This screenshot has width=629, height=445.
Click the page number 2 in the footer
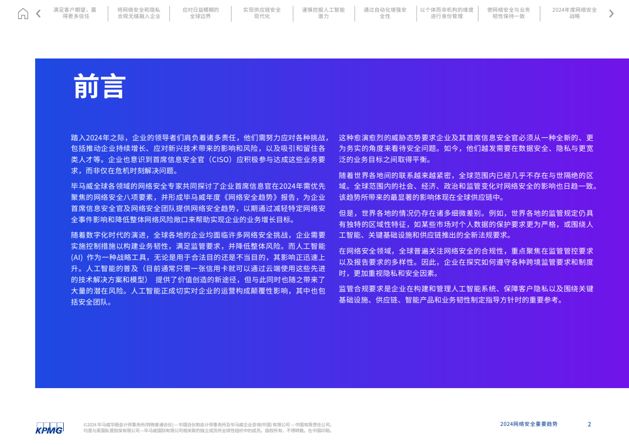coord(589,424)
